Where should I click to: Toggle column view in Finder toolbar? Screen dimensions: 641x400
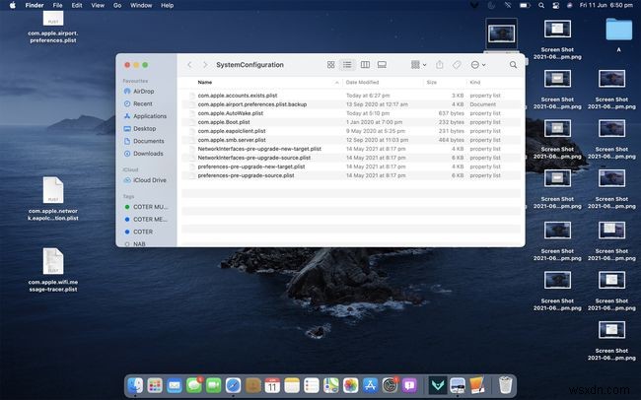click(x=364, y=65)
